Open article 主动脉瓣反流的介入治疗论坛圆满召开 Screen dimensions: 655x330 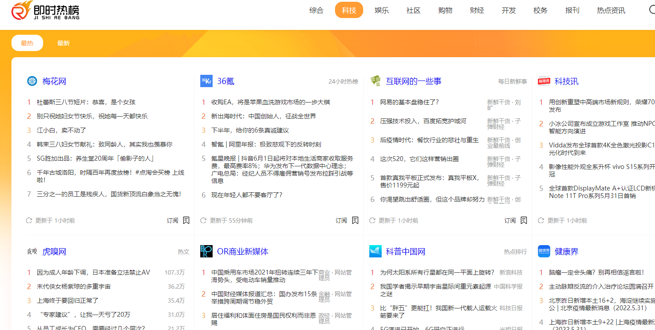tap(601, 286)
